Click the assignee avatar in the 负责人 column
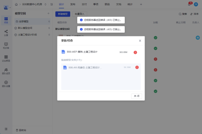 pyautogui.click(x=198, y=38)
